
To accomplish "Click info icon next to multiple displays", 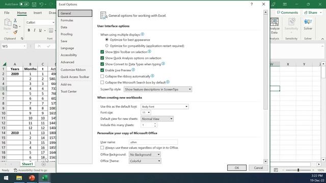I will (x=143, y=34).
